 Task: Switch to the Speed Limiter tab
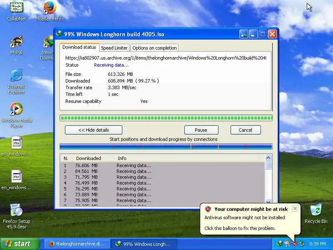114,48
